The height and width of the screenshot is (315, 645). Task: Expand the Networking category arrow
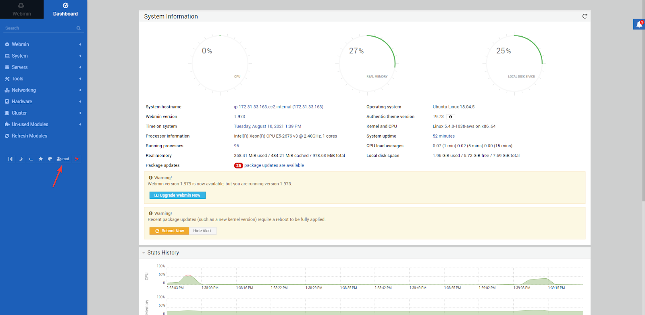80,90
